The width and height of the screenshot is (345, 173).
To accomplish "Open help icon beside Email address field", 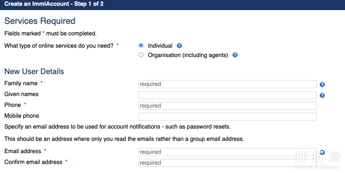I will point(322,152).
